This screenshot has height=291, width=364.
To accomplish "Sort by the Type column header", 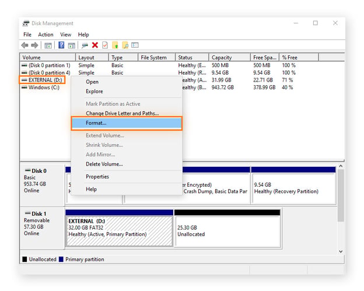I will click(x=123, y=57).
